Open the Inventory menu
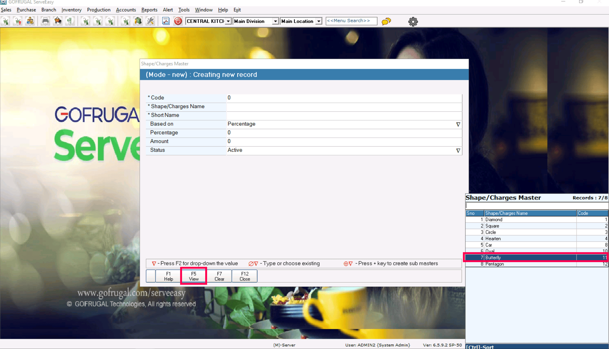Viewport: 609px width, 349px height. (x=71, y=10)
